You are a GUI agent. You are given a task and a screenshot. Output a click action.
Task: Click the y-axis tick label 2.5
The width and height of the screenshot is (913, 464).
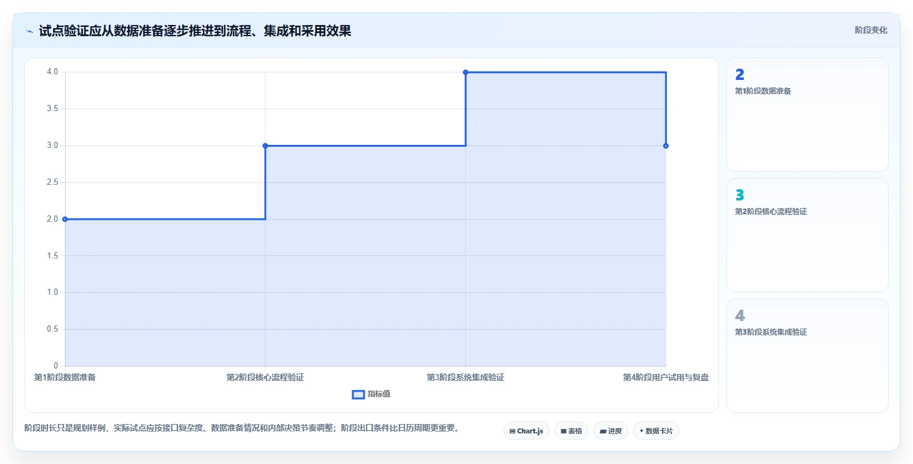[x=52, y=182]
